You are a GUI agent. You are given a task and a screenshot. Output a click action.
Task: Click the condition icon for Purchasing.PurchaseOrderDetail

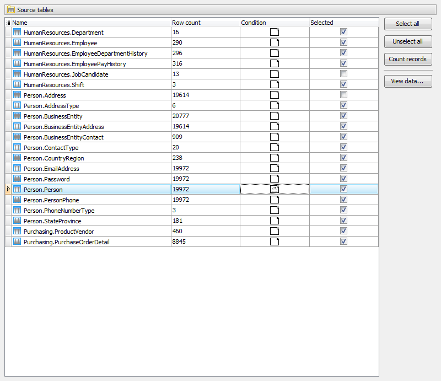click(275, 241)
